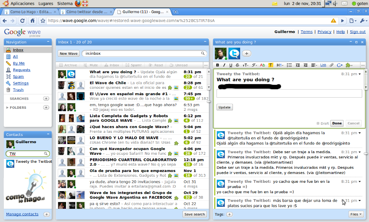This screenshot has height=222, width=369.
Task: Open All in Navigation panel
Action: pos(15,56)
